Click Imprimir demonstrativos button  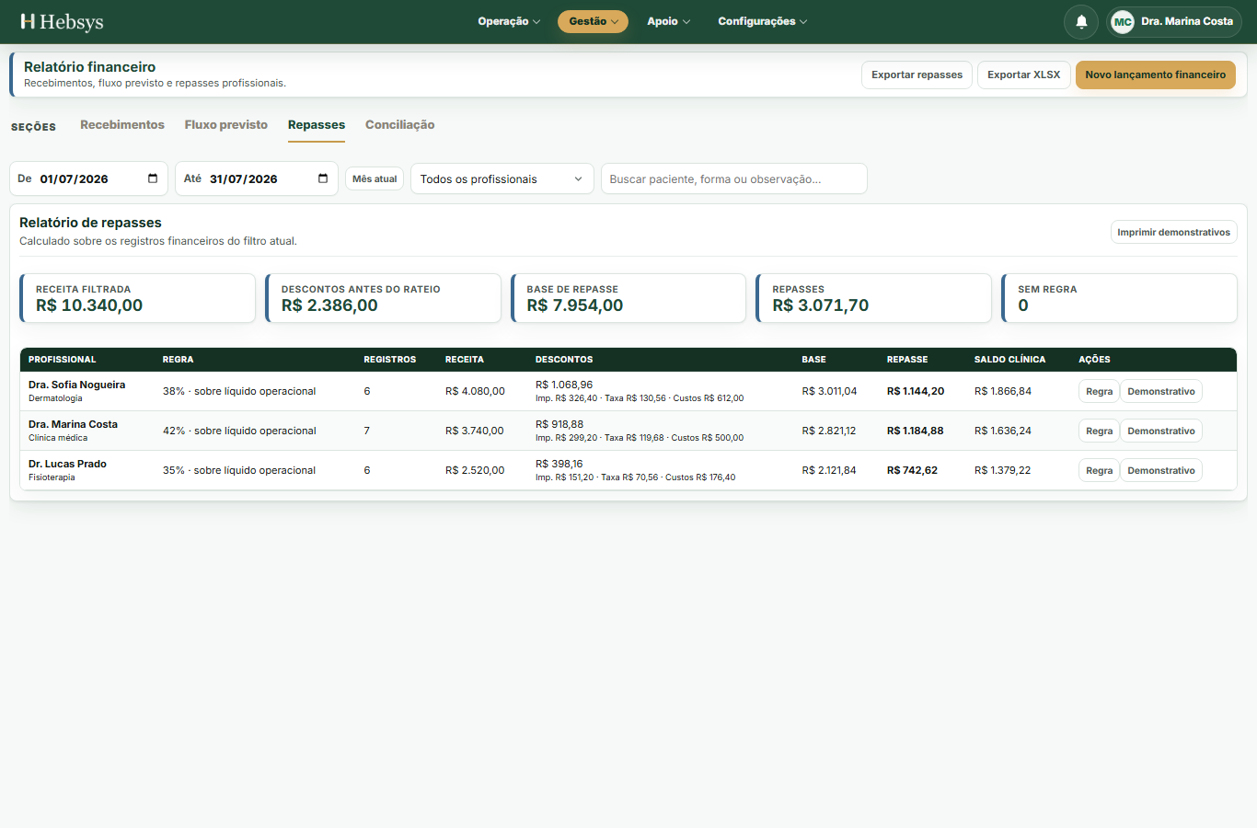pyautogui.click(x=1174, y=232)
